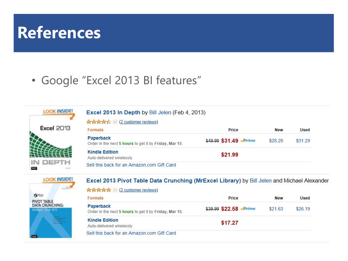
Task: Click star rating of Excel 2013 In Depth
Action: point(99,122)
